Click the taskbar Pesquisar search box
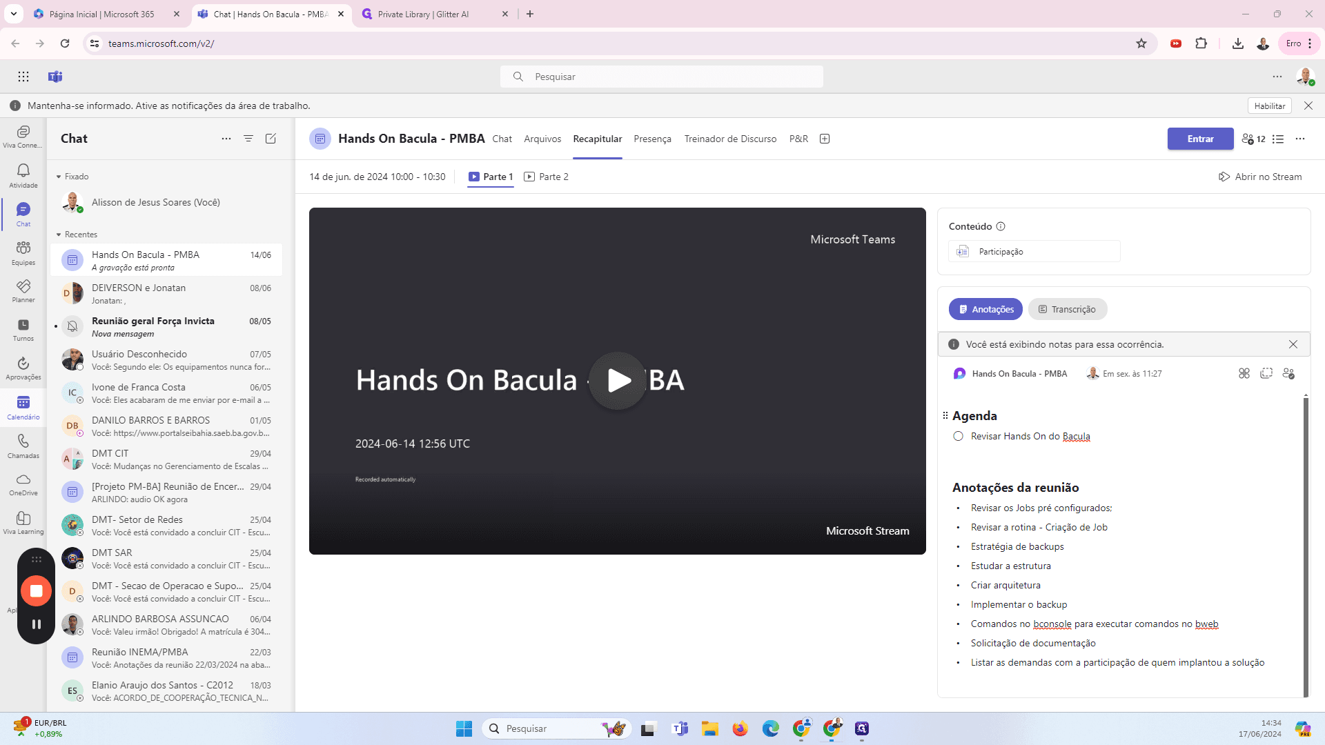 coord(557,728)
